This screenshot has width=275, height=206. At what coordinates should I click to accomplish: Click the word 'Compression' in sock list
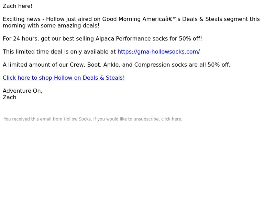tap(152, 65)
